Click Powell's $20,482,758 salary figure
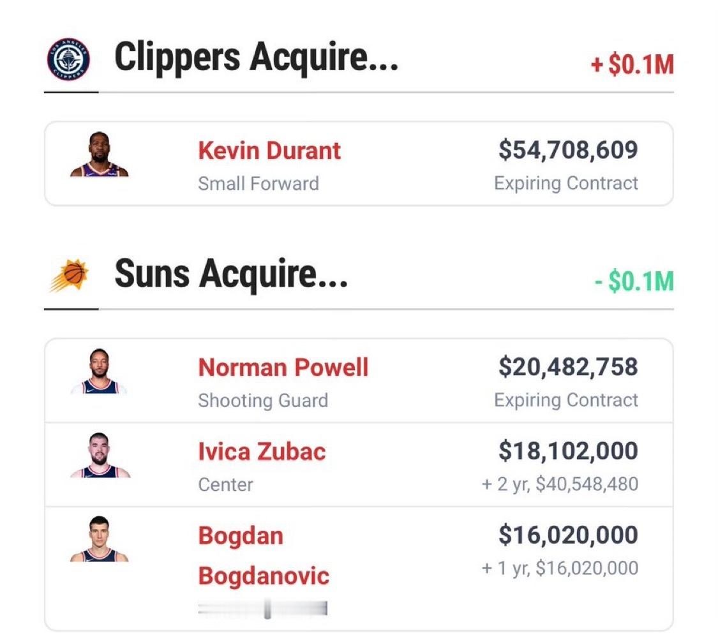This screenshot has width=718, height=633. (x=568, y=367)
